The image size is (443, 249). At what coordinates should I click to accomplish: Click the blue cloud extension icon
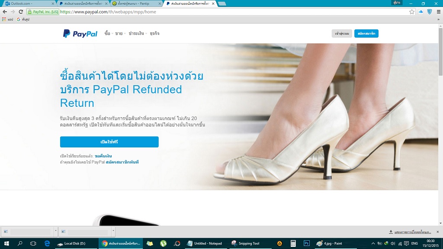point(421,12)
